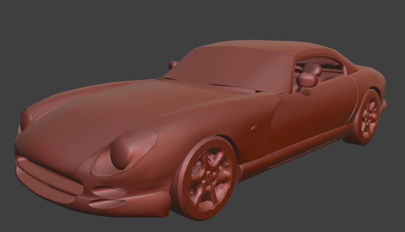Click the front wheel's center hub

[209, 177]
